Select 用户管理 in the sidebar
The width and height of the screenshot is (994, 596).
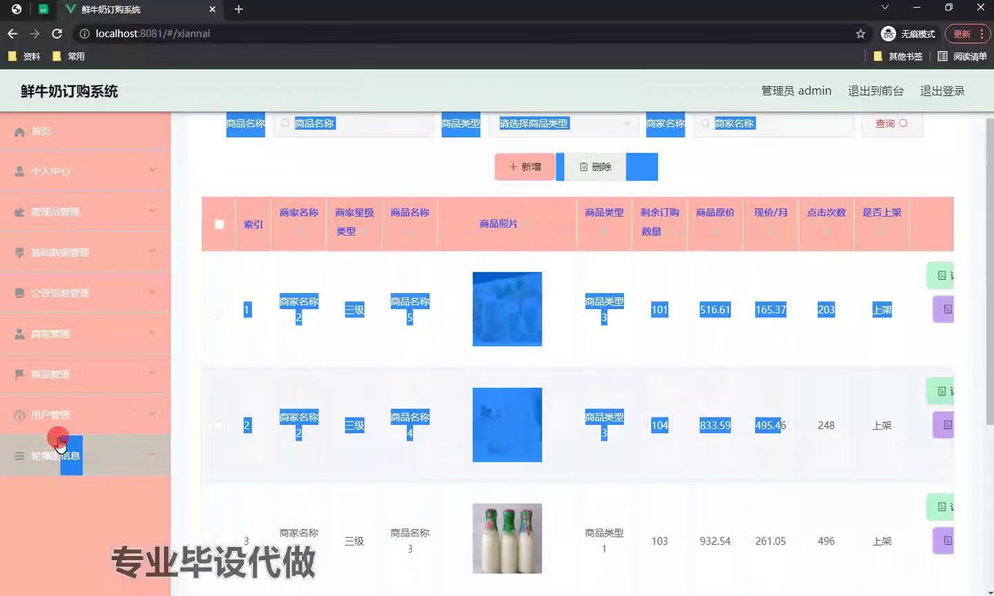85,415
